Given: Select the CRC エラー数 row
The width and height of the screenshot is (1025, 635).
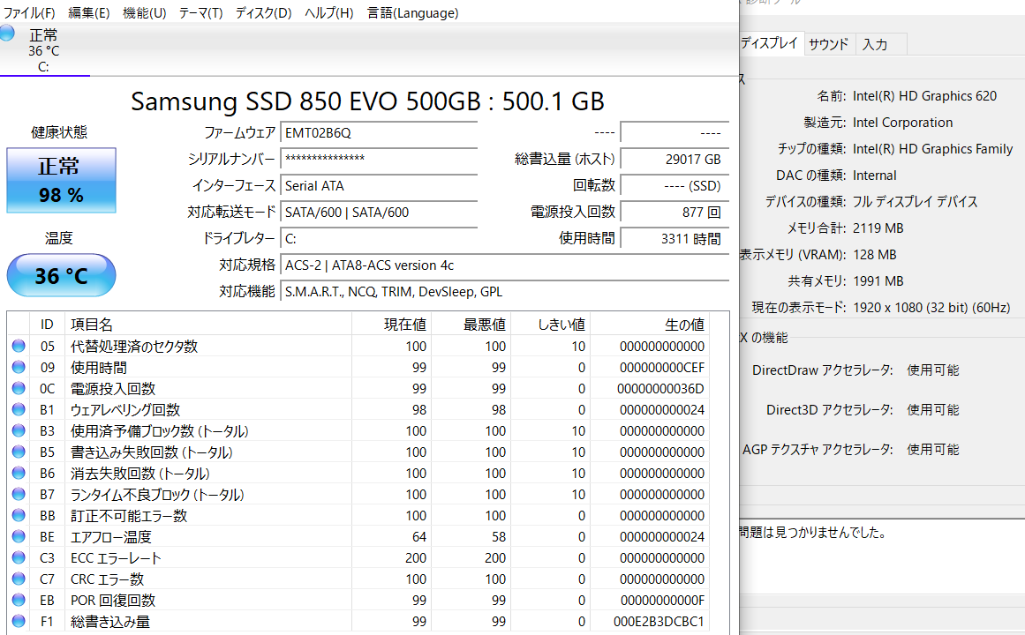Looking at the screenshot, I should 358,579.
